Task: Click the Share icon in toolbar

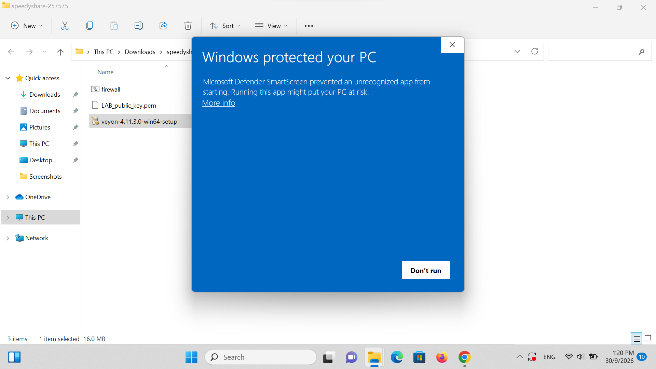Action: click(x=163, y=26)
